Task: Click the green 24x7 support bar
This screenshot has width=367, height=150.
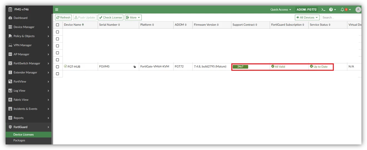Action: coord(240,67)
